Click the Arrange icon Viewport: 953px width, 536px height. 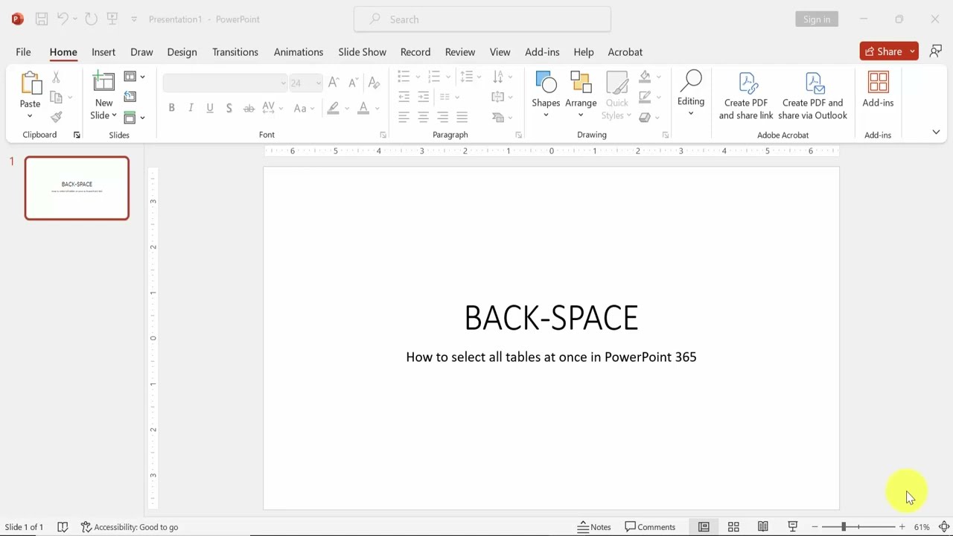point(581,83)
